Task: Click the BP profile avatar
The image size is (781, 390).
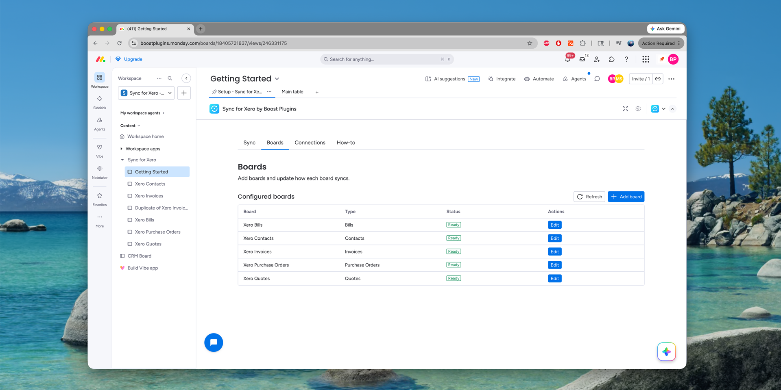Action: 673,59
